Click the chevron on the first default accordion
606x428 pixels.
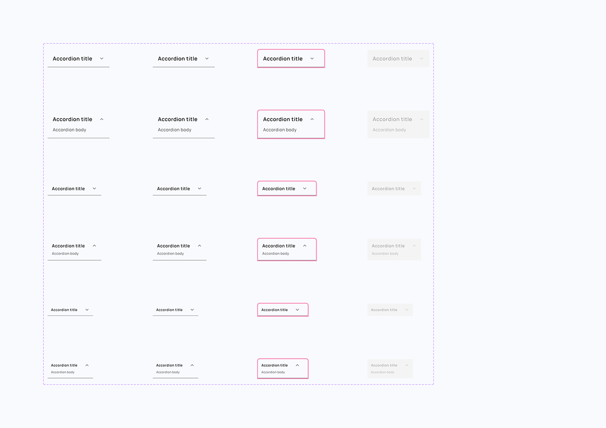tap(102, 58)
